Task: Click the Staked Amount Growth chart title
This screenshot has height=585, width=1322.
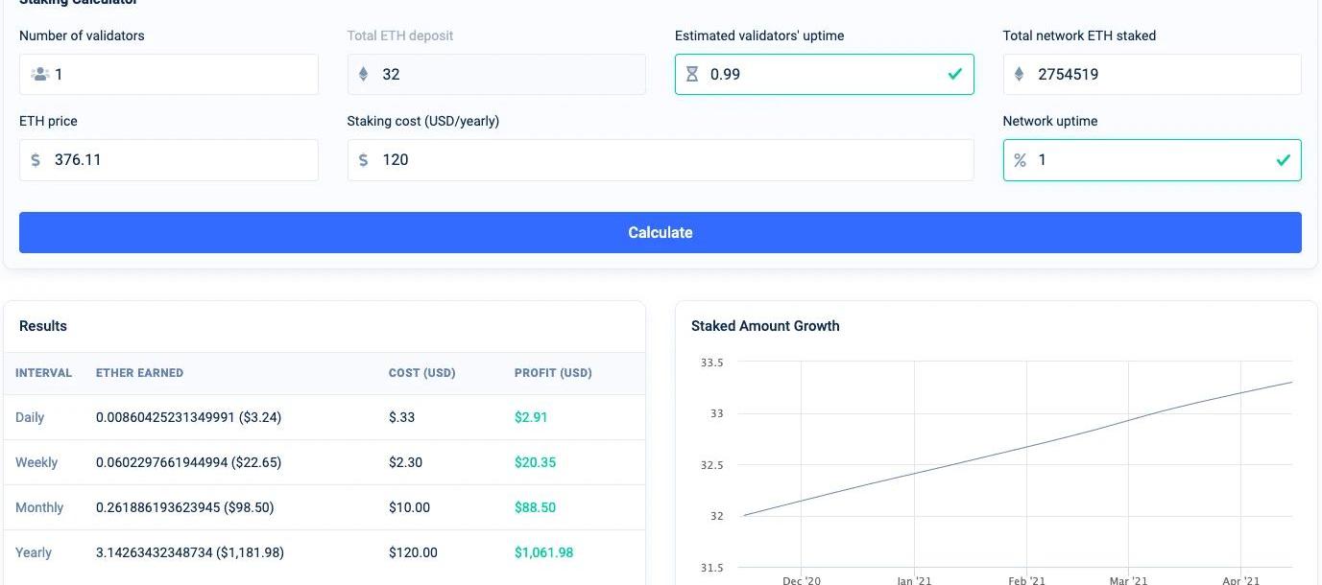Action: click(x=765, y=326)
